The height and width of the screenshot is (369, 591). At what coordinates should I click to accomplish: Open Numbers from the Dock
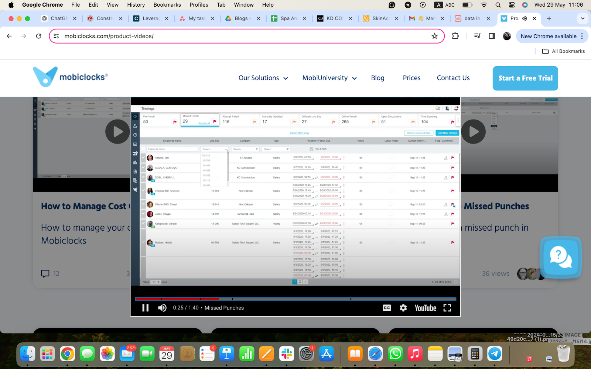tap(247, 354)
